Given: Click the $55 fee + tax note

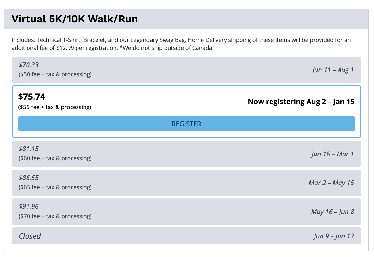Looking at the screenshot, I should coord(55,107).
